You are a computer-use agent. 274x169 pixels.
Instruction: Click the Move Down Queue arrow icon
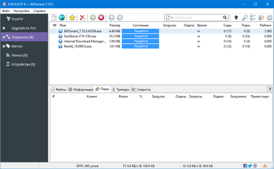coord(120,18)
